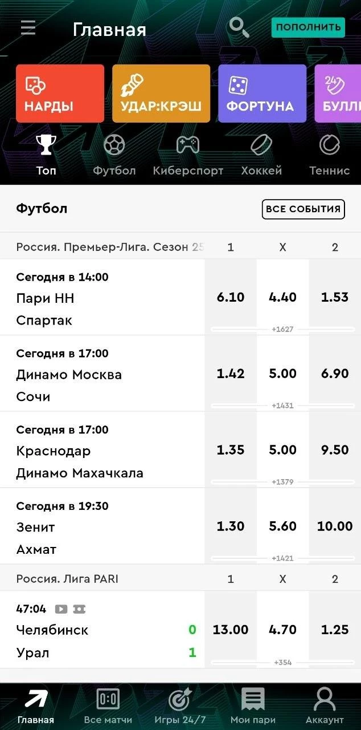The image size is (361, 730).
Task: Click the Пополнить button
Action: point(308,27)
